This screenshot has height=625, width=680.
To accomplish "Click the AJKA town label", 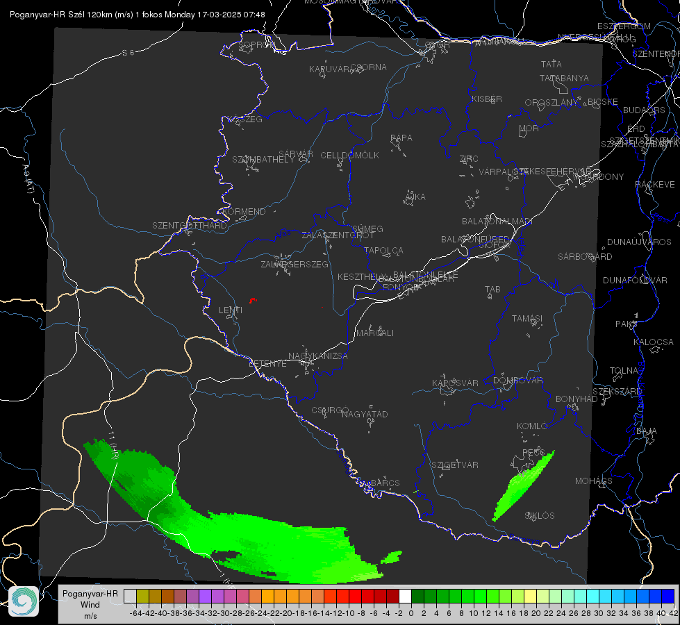I will 415,197.
